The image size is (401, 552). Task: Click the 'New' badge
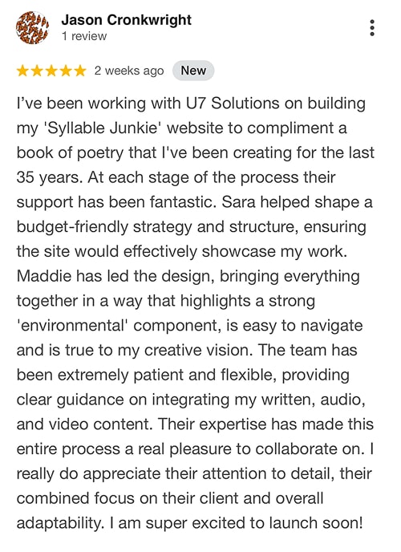193,71
